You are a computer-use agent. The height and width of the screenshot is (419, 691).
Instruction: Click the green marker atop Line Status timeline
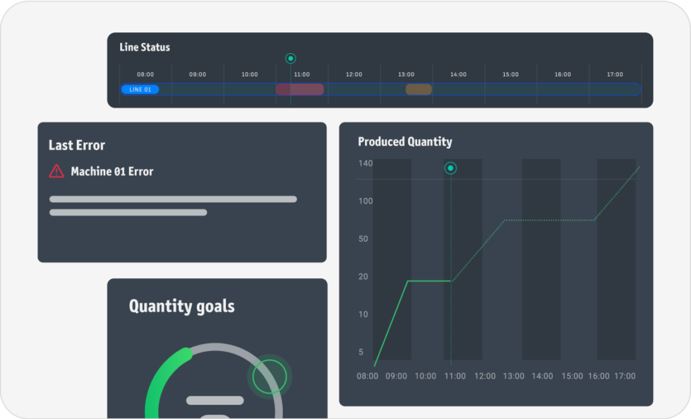tap(291, 59)
